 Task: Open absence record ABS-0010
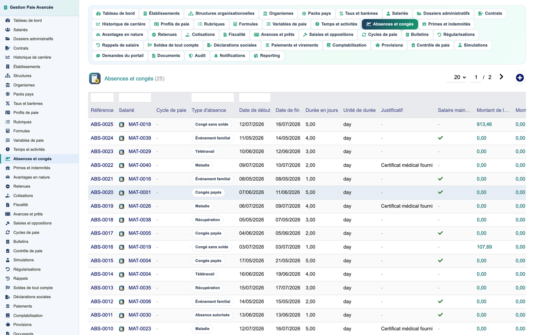click(102, 329)
